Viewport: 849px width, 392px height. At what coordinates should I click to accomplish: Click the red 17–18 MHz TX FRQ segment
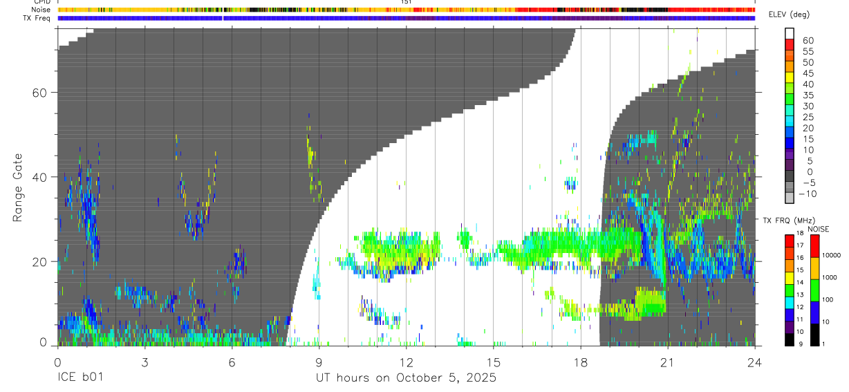click(x=790, y=240)
